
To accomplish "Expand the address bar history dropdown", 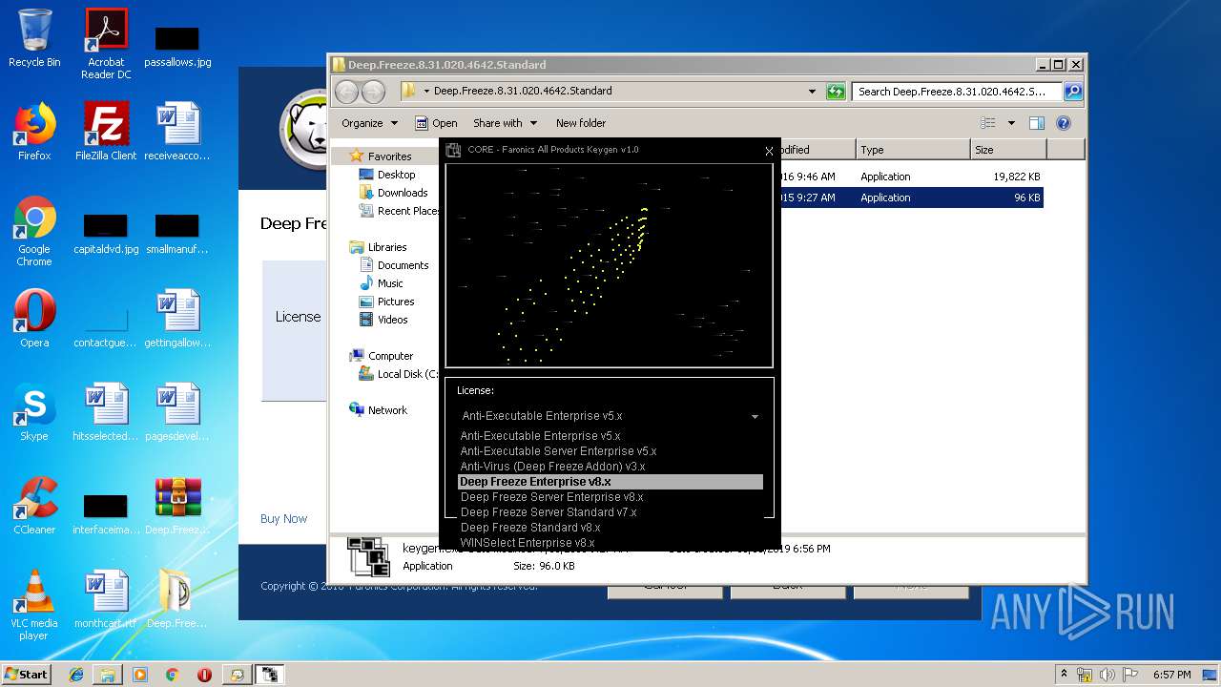I will 812,92.
